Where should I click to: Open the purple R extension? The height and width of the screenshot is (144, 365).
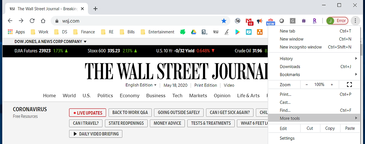click(315, 21)
